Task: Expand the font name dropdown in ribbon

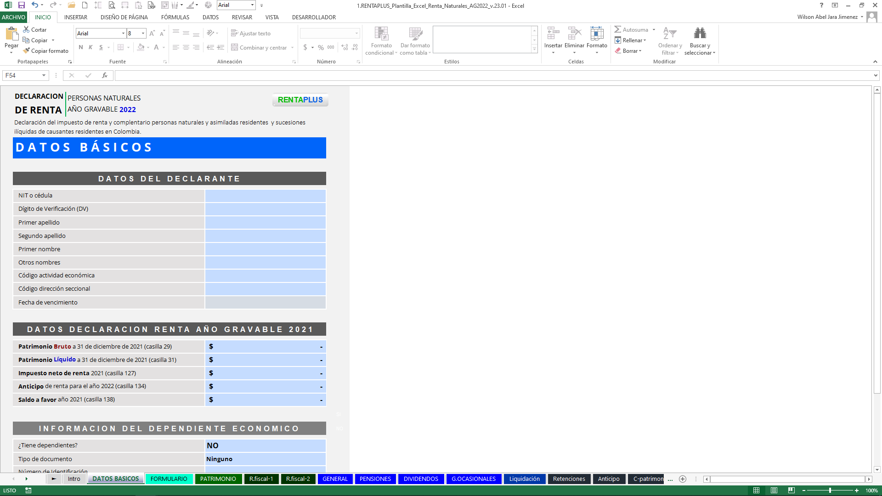Action: tap(123, 34)
